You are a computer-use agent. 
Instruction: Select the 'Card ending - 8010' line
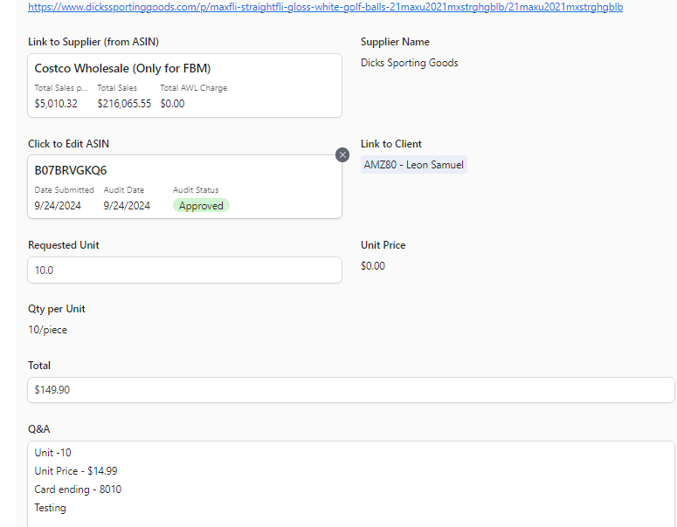pos(78,489)
